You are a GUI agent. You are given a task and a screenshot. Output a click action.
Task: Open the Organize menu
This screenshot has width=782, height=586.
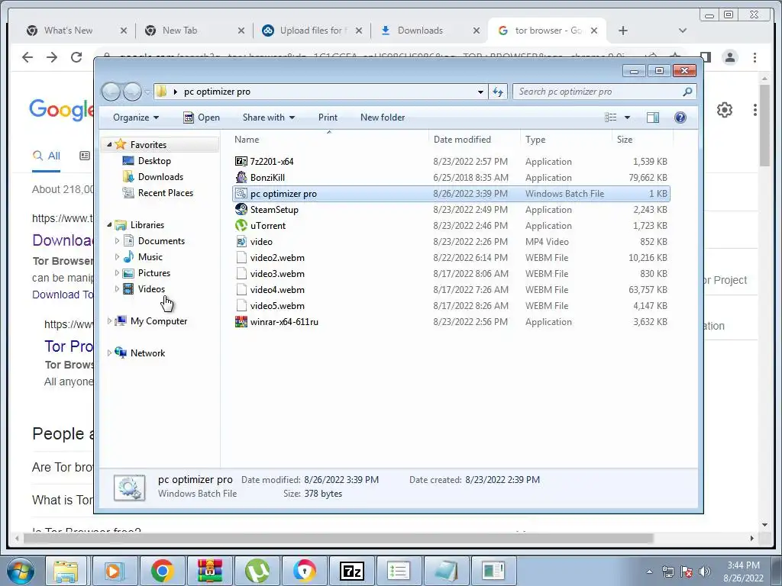[x=136, y=117]
